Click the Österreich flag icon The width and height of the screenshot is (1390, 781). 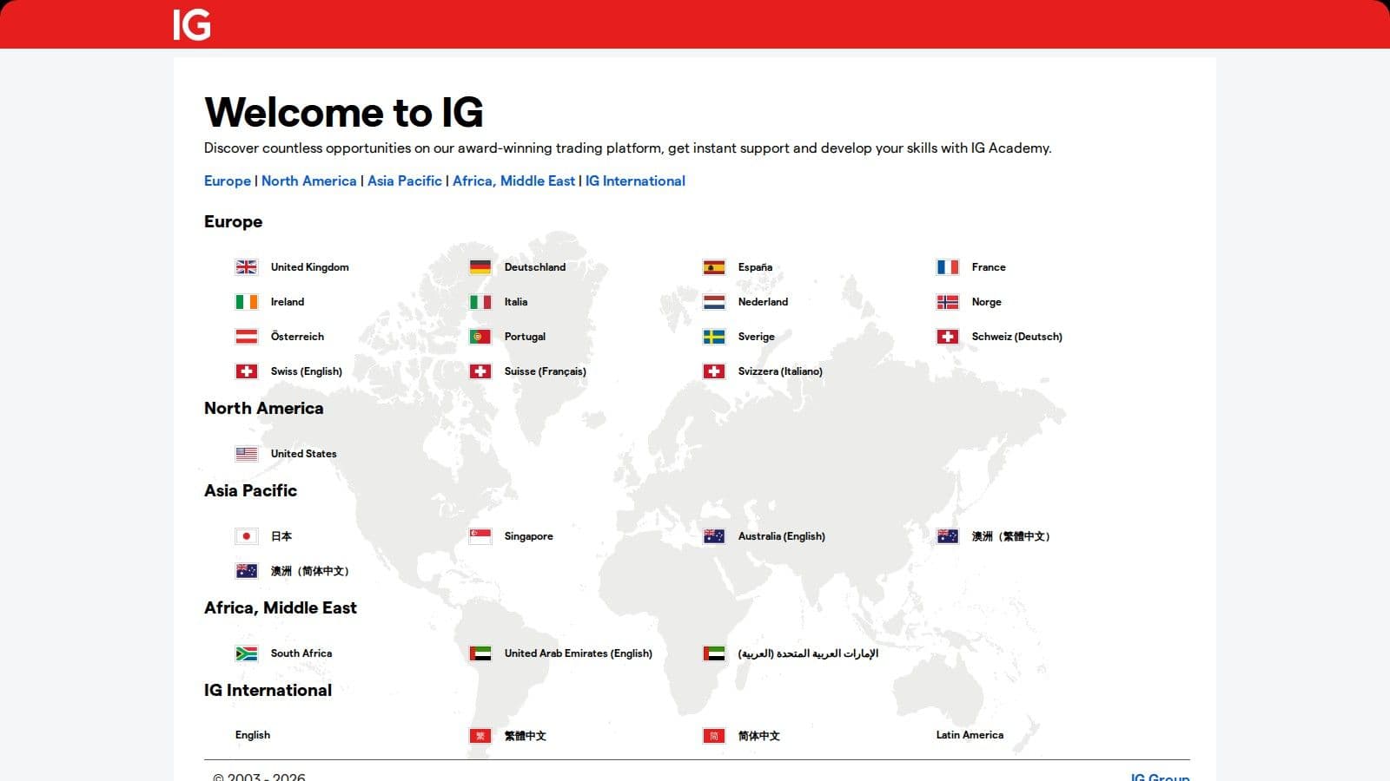(247, 337)
